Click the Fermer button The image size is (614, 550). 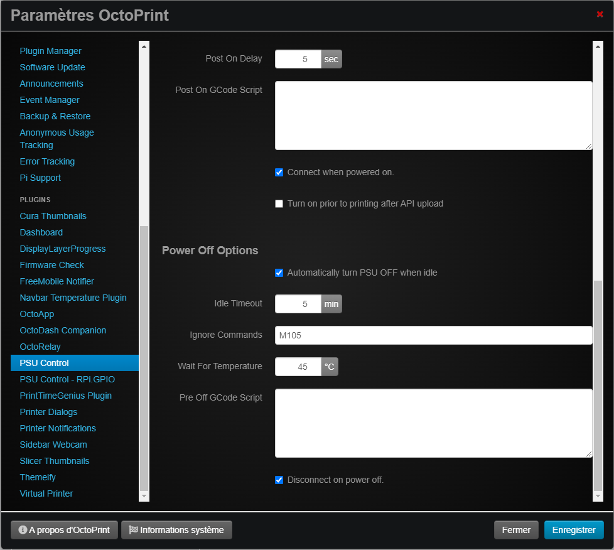pyautogui.click(x=516, y=530)
